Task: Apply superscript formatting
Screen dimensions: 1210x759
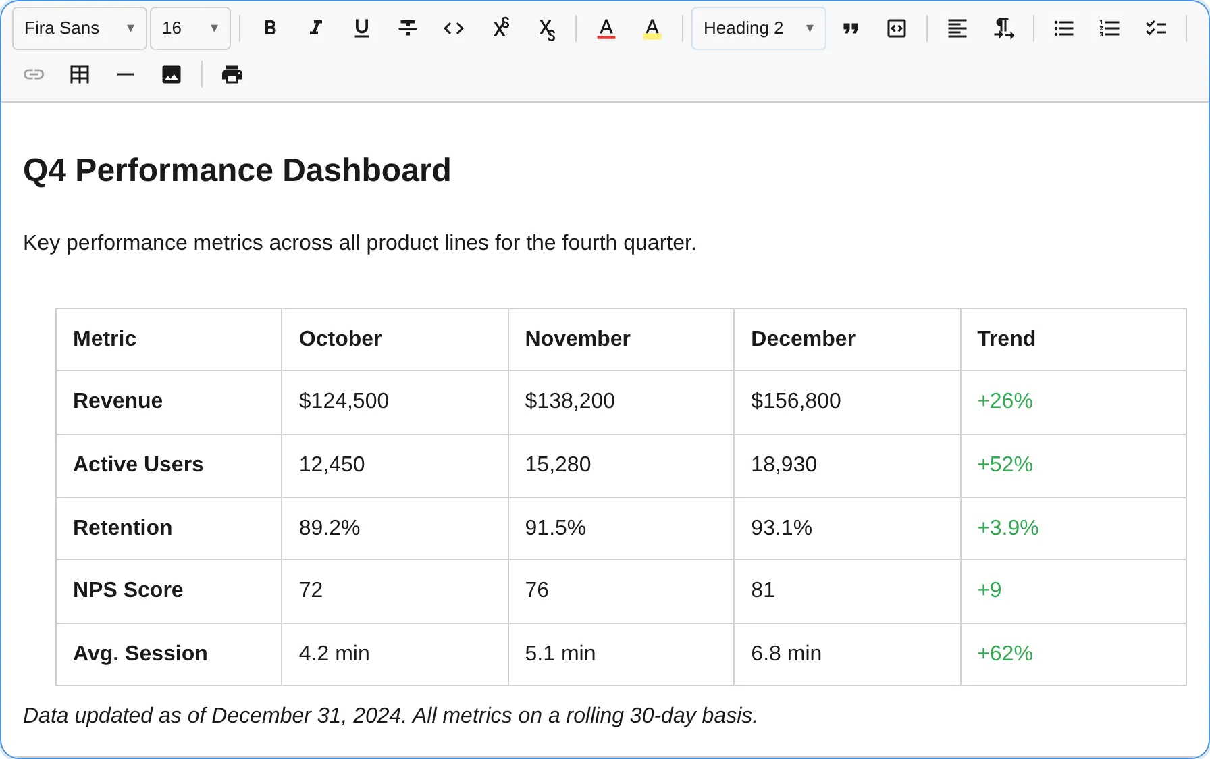Action: [500, 28]
